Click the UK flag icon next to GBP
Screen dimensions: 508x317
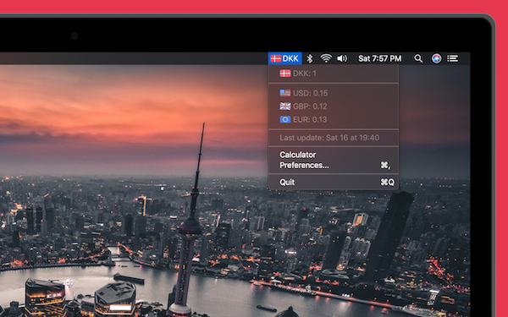[285, 107]
